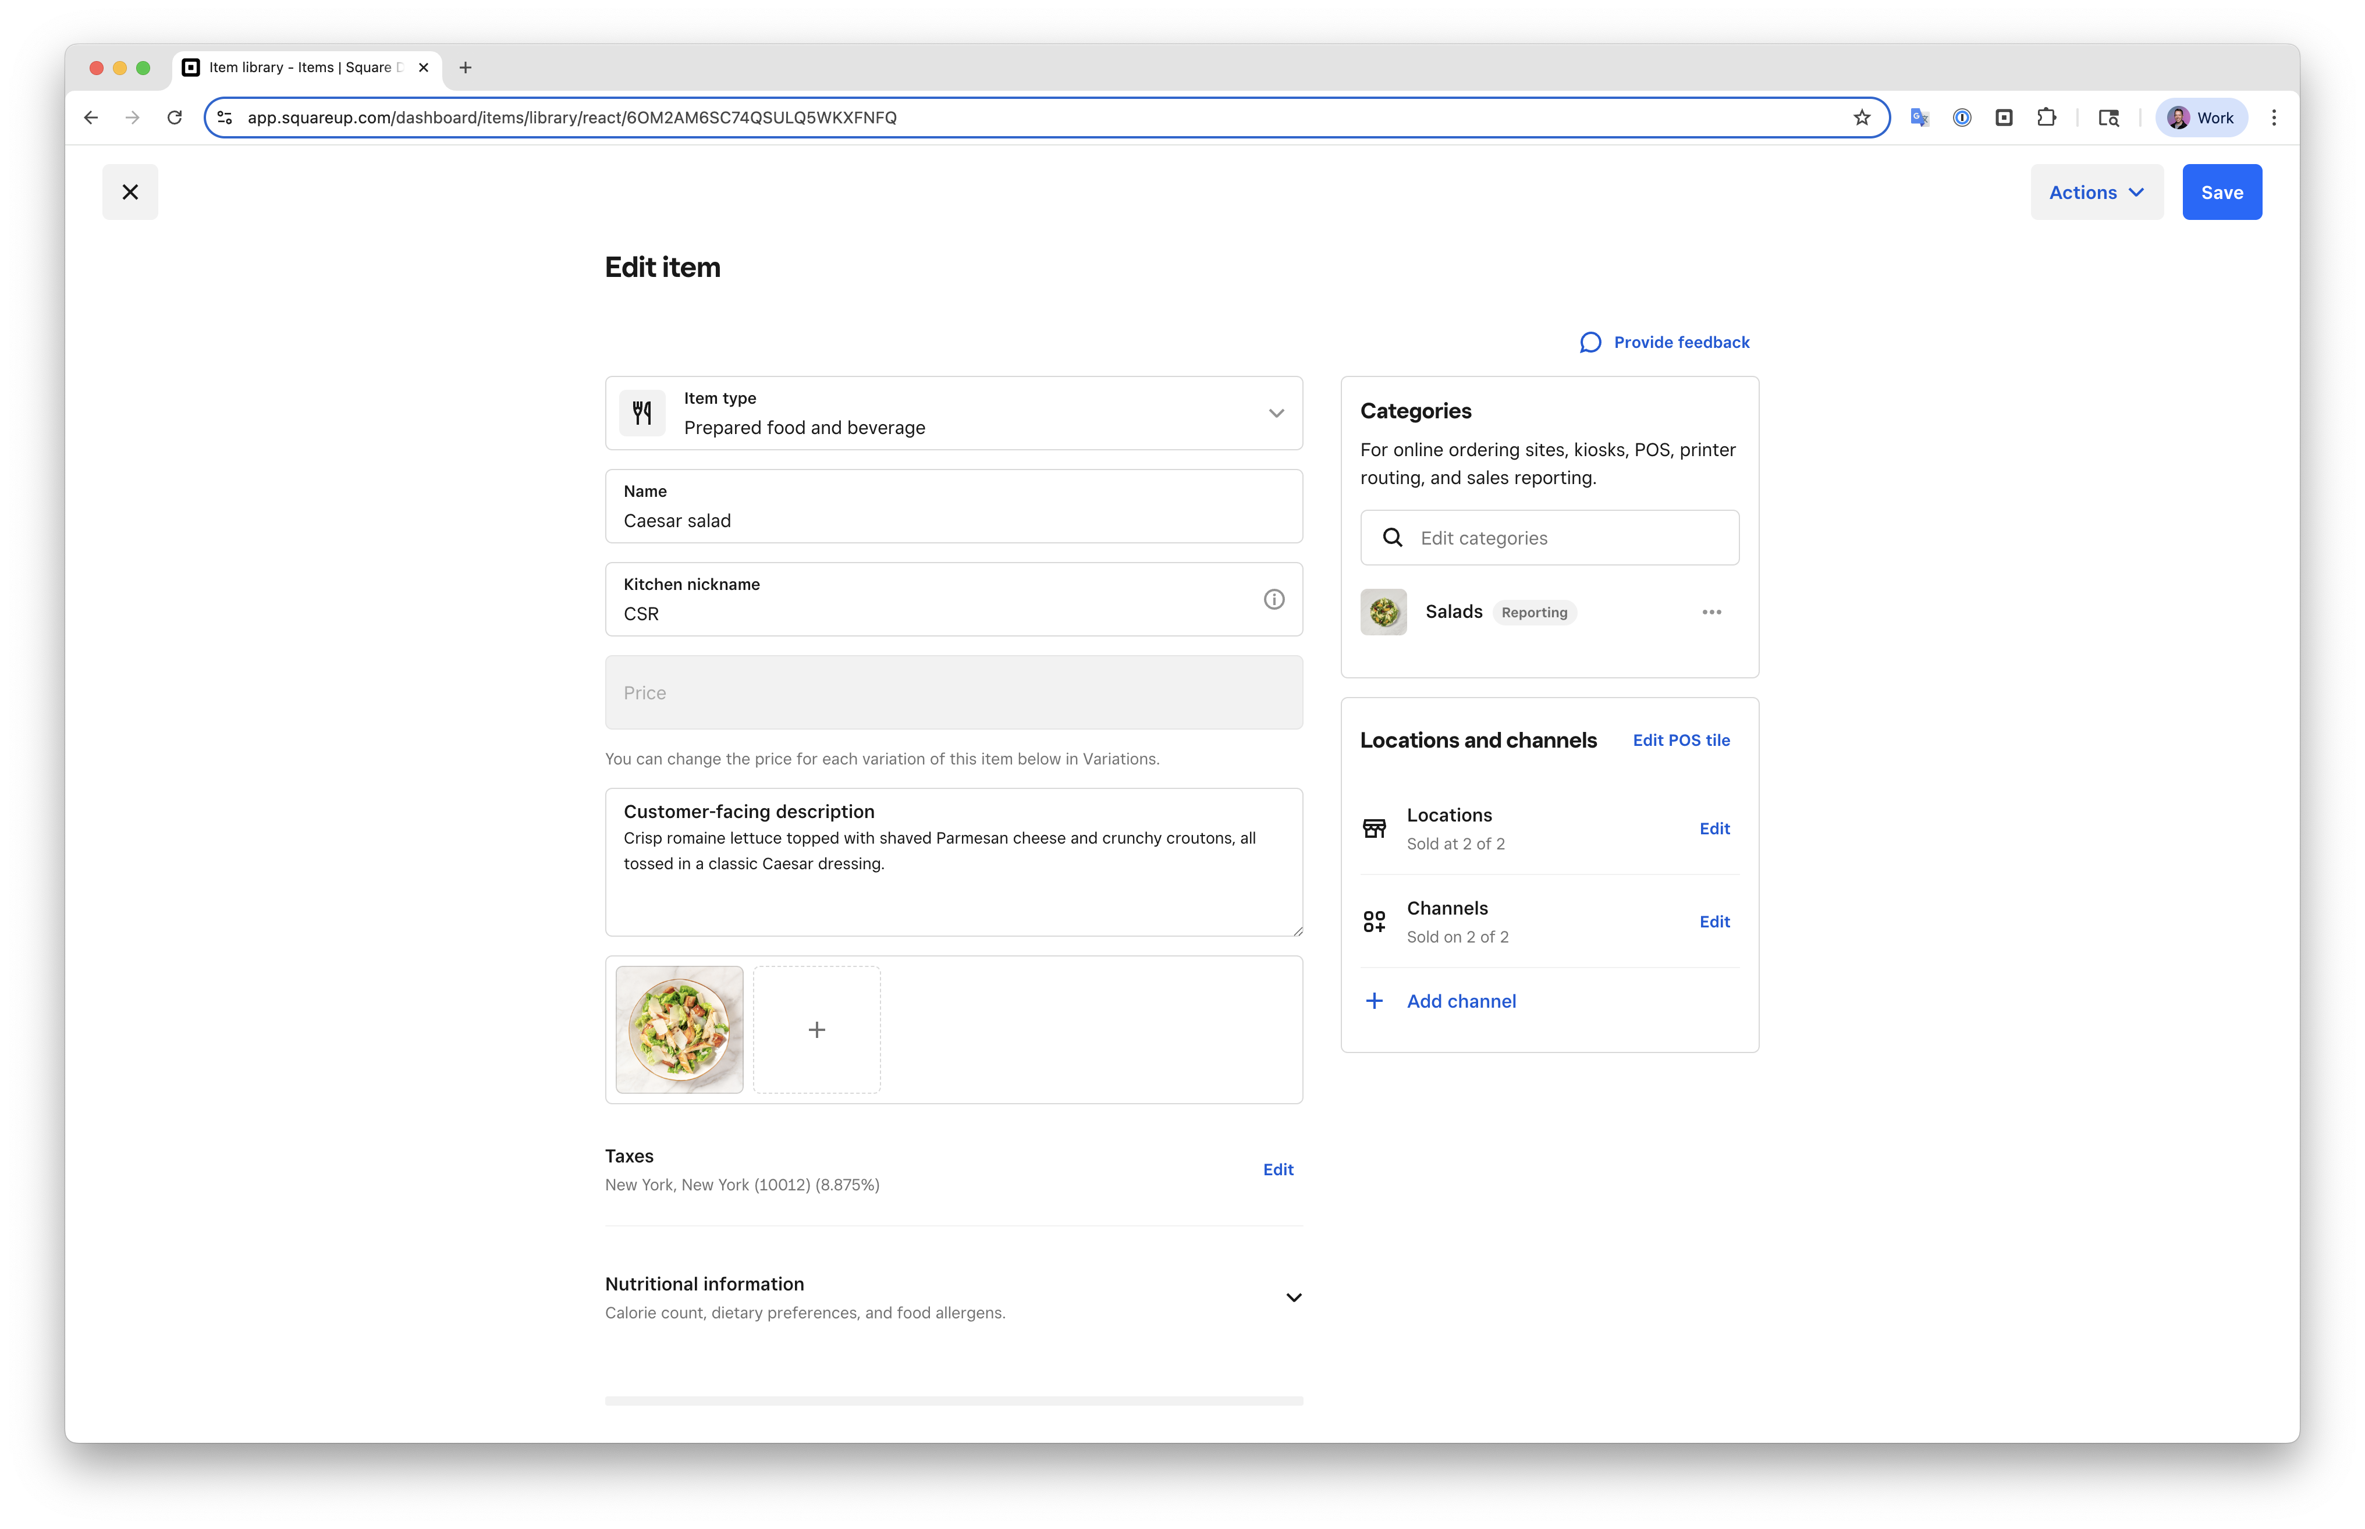2365x1529 pixels.
Task: Open a new browser tab
Action: (466, 67)
